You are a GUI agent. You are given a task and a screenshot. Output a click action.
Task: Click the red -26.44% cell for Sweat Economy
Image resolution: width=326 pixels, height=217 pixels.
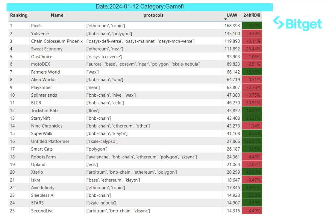[x=252, y=49]
